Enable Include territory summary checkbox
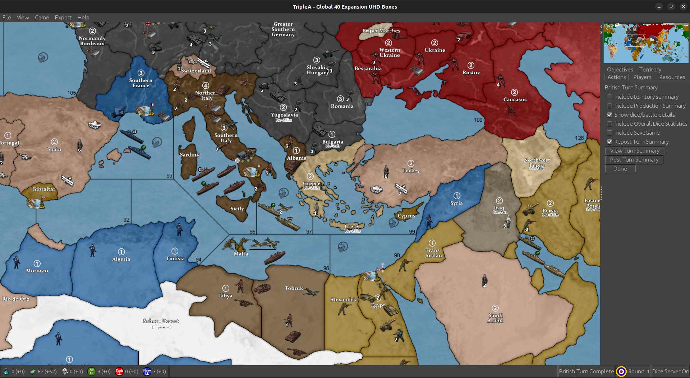690x378 pixels. [x=609, y=97]
